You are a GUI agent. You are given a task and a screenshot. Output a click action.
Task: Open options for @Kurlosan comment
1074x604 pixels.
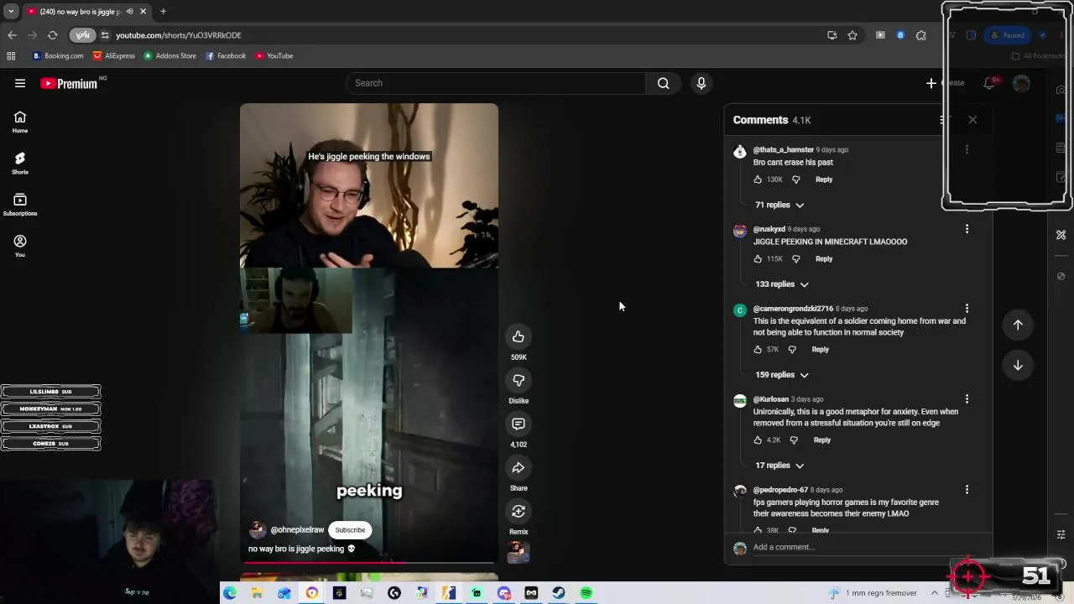967,399
